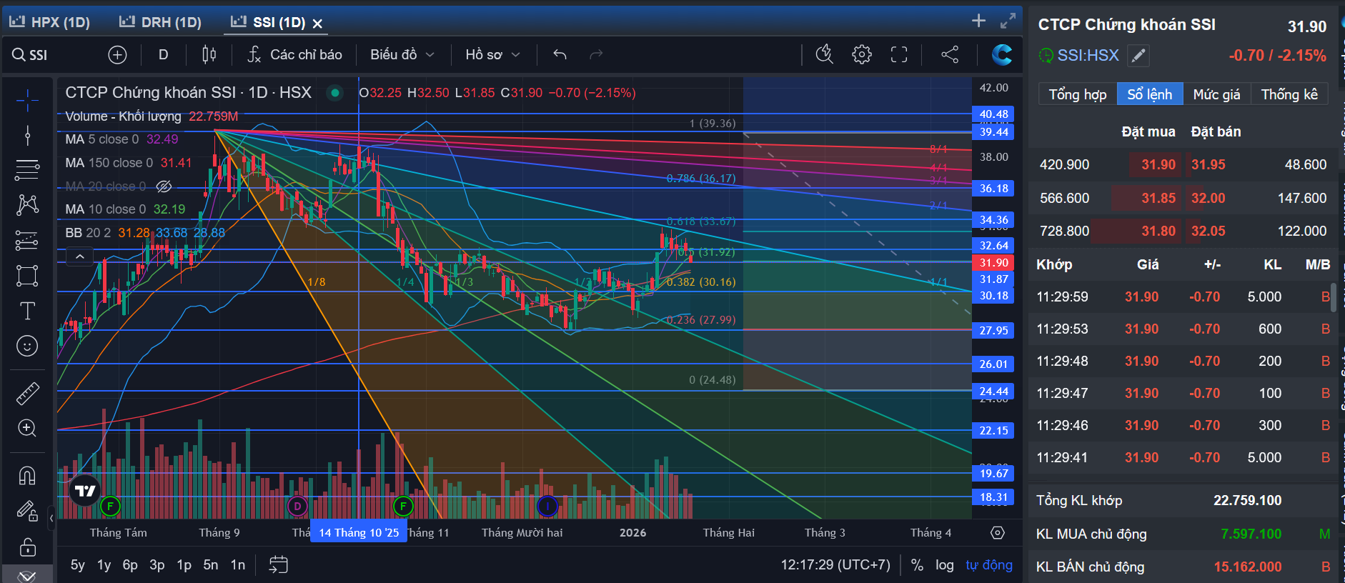
Task: Open the BB 20 2 indicator legend
Action: 145,233
